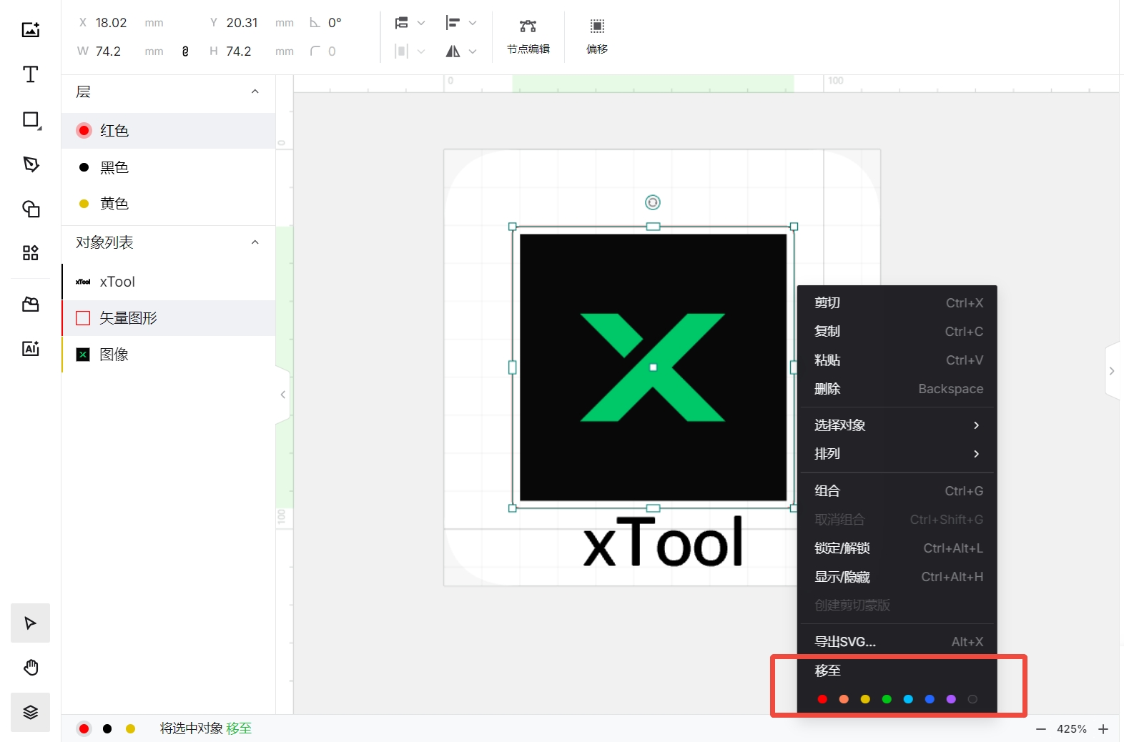1124x742 pixels.
Task: Collapse the left panel with its handle
Action: 283,395
